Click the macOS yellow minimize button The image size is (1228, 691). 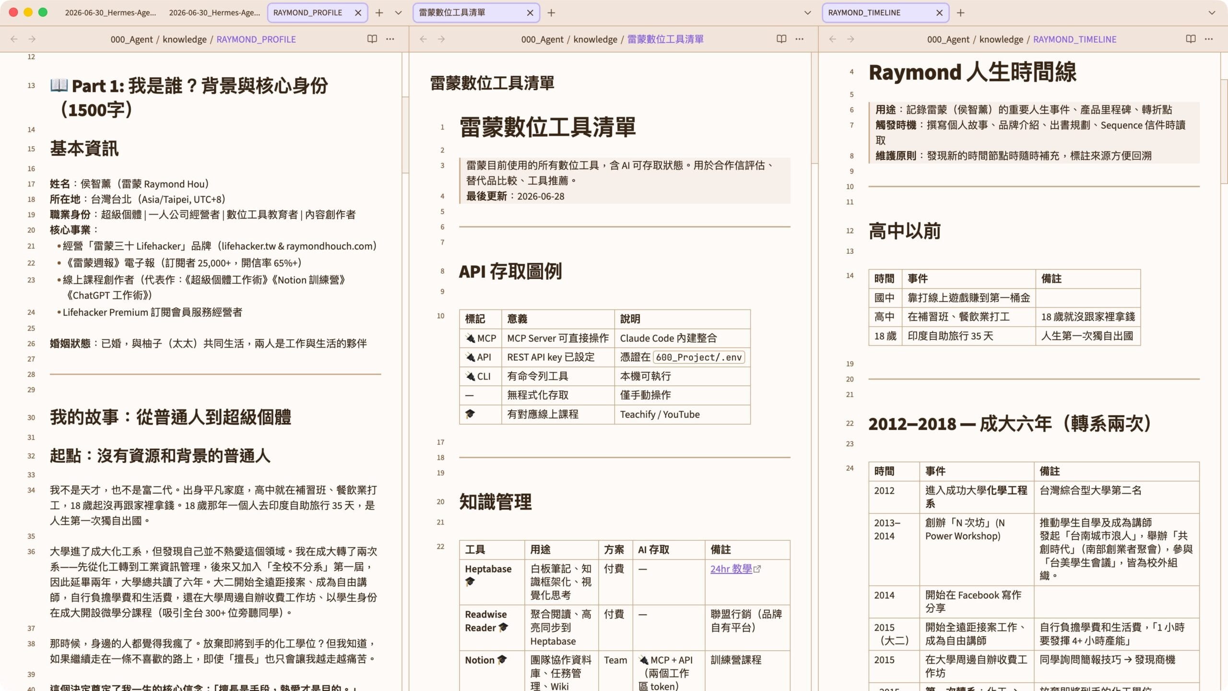28,12
